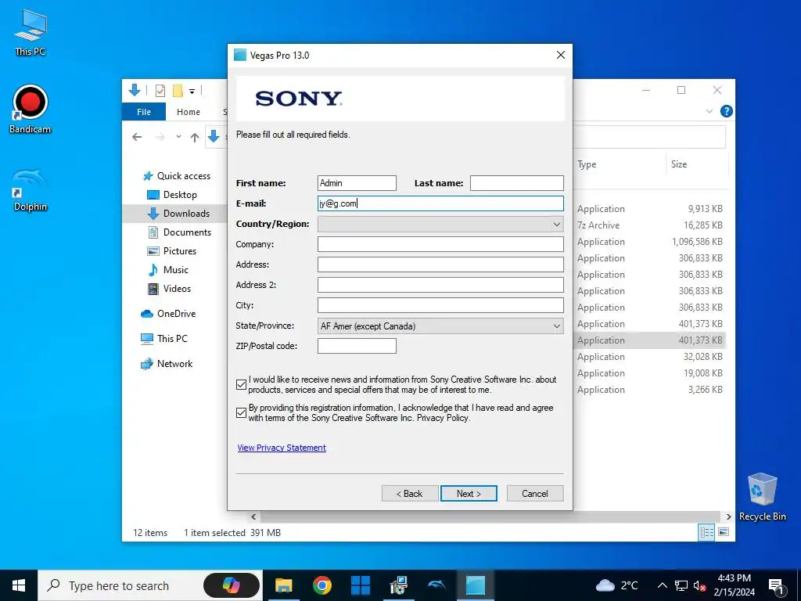Show hidden system tray icons

(x=662, y=585)
